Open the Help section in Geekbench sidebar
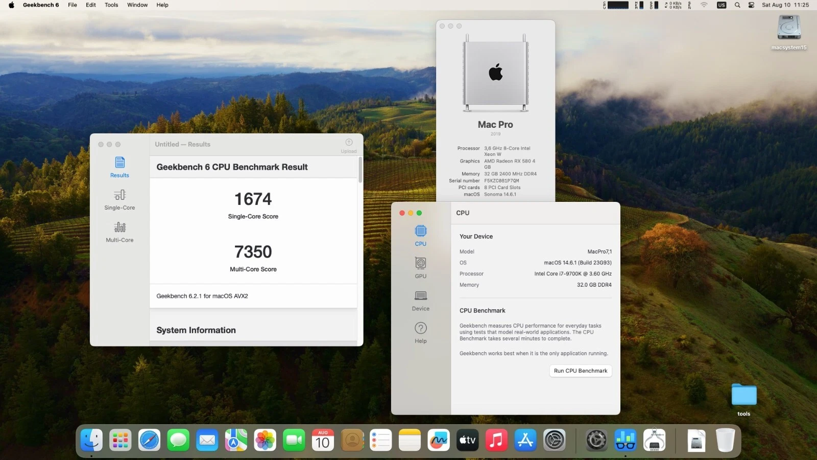Image resolution: width=817 pixels, height=460 pixels. click(421, 333)
